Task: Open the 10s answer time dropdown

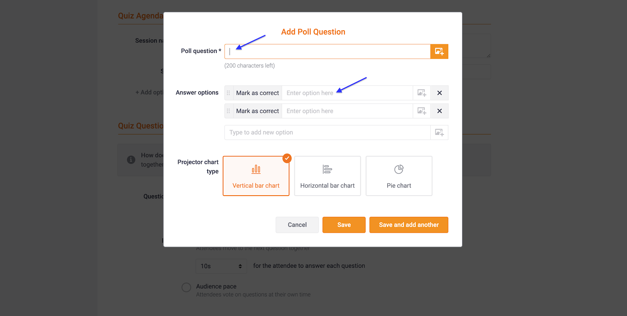Action: [221, 266]
